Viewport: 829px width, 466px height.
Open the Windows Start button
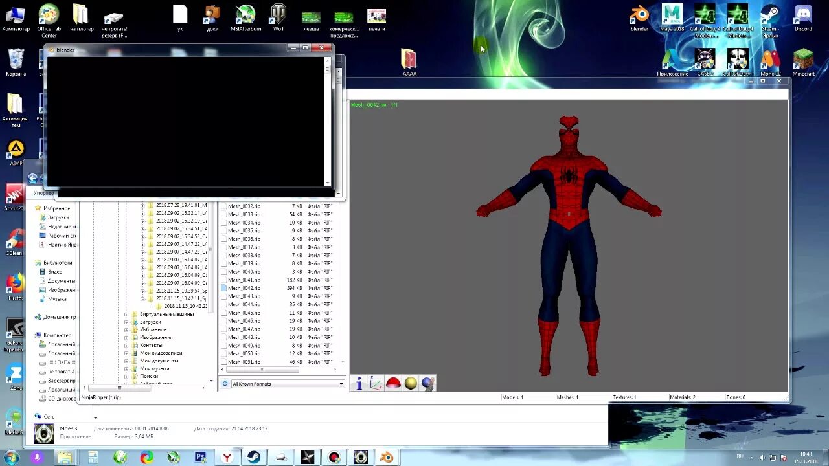click(11, 458)
